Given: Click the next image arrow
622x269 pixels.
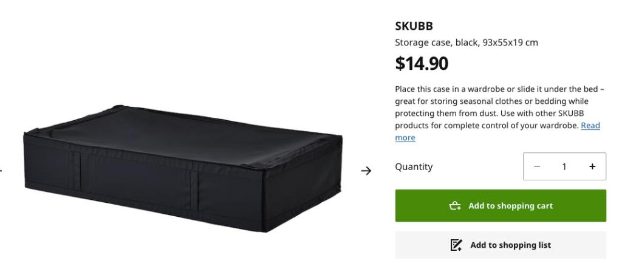Looking at the screenshot, I should (x=366, y=171).
